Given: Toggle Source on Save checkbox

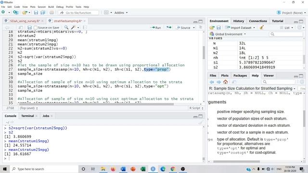Looking at the screenshot, I should pyautogui.click(x=36, y=28).
